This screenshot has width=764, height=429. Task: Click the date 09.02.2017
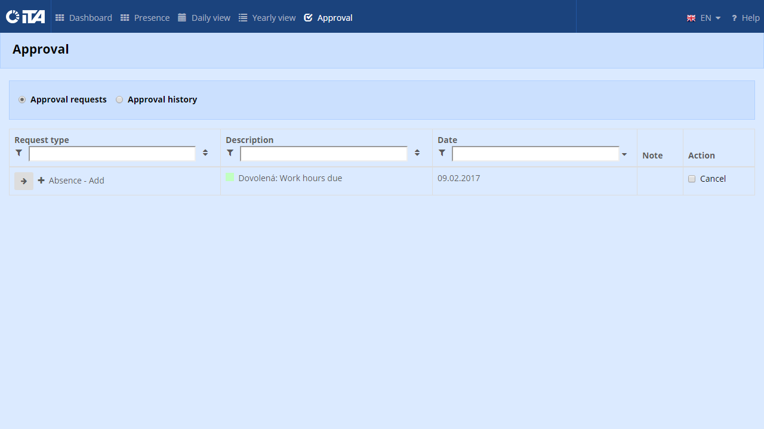[458, 178]
